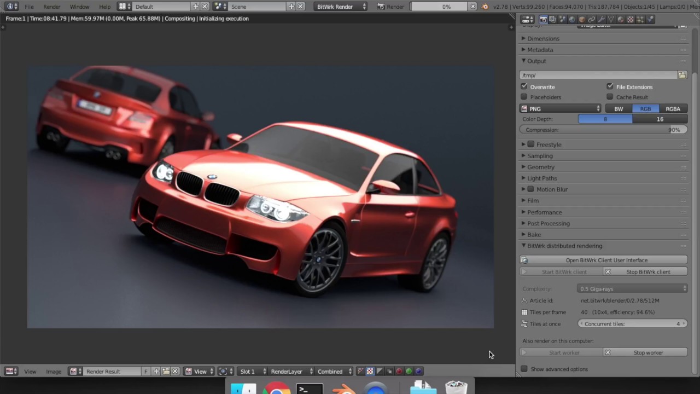Open the Help menu
This screenshot has width=700, height=394.
104,7
